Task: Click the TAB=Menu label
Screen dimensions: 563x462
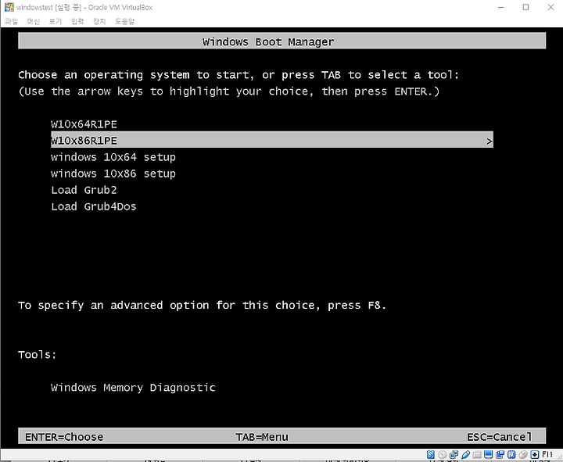Action: 262,437
